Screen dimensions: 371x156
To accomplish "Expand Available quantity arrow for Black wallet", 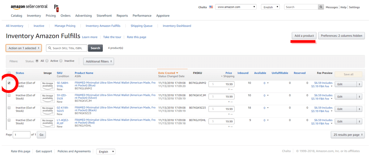I will (268, 108).
